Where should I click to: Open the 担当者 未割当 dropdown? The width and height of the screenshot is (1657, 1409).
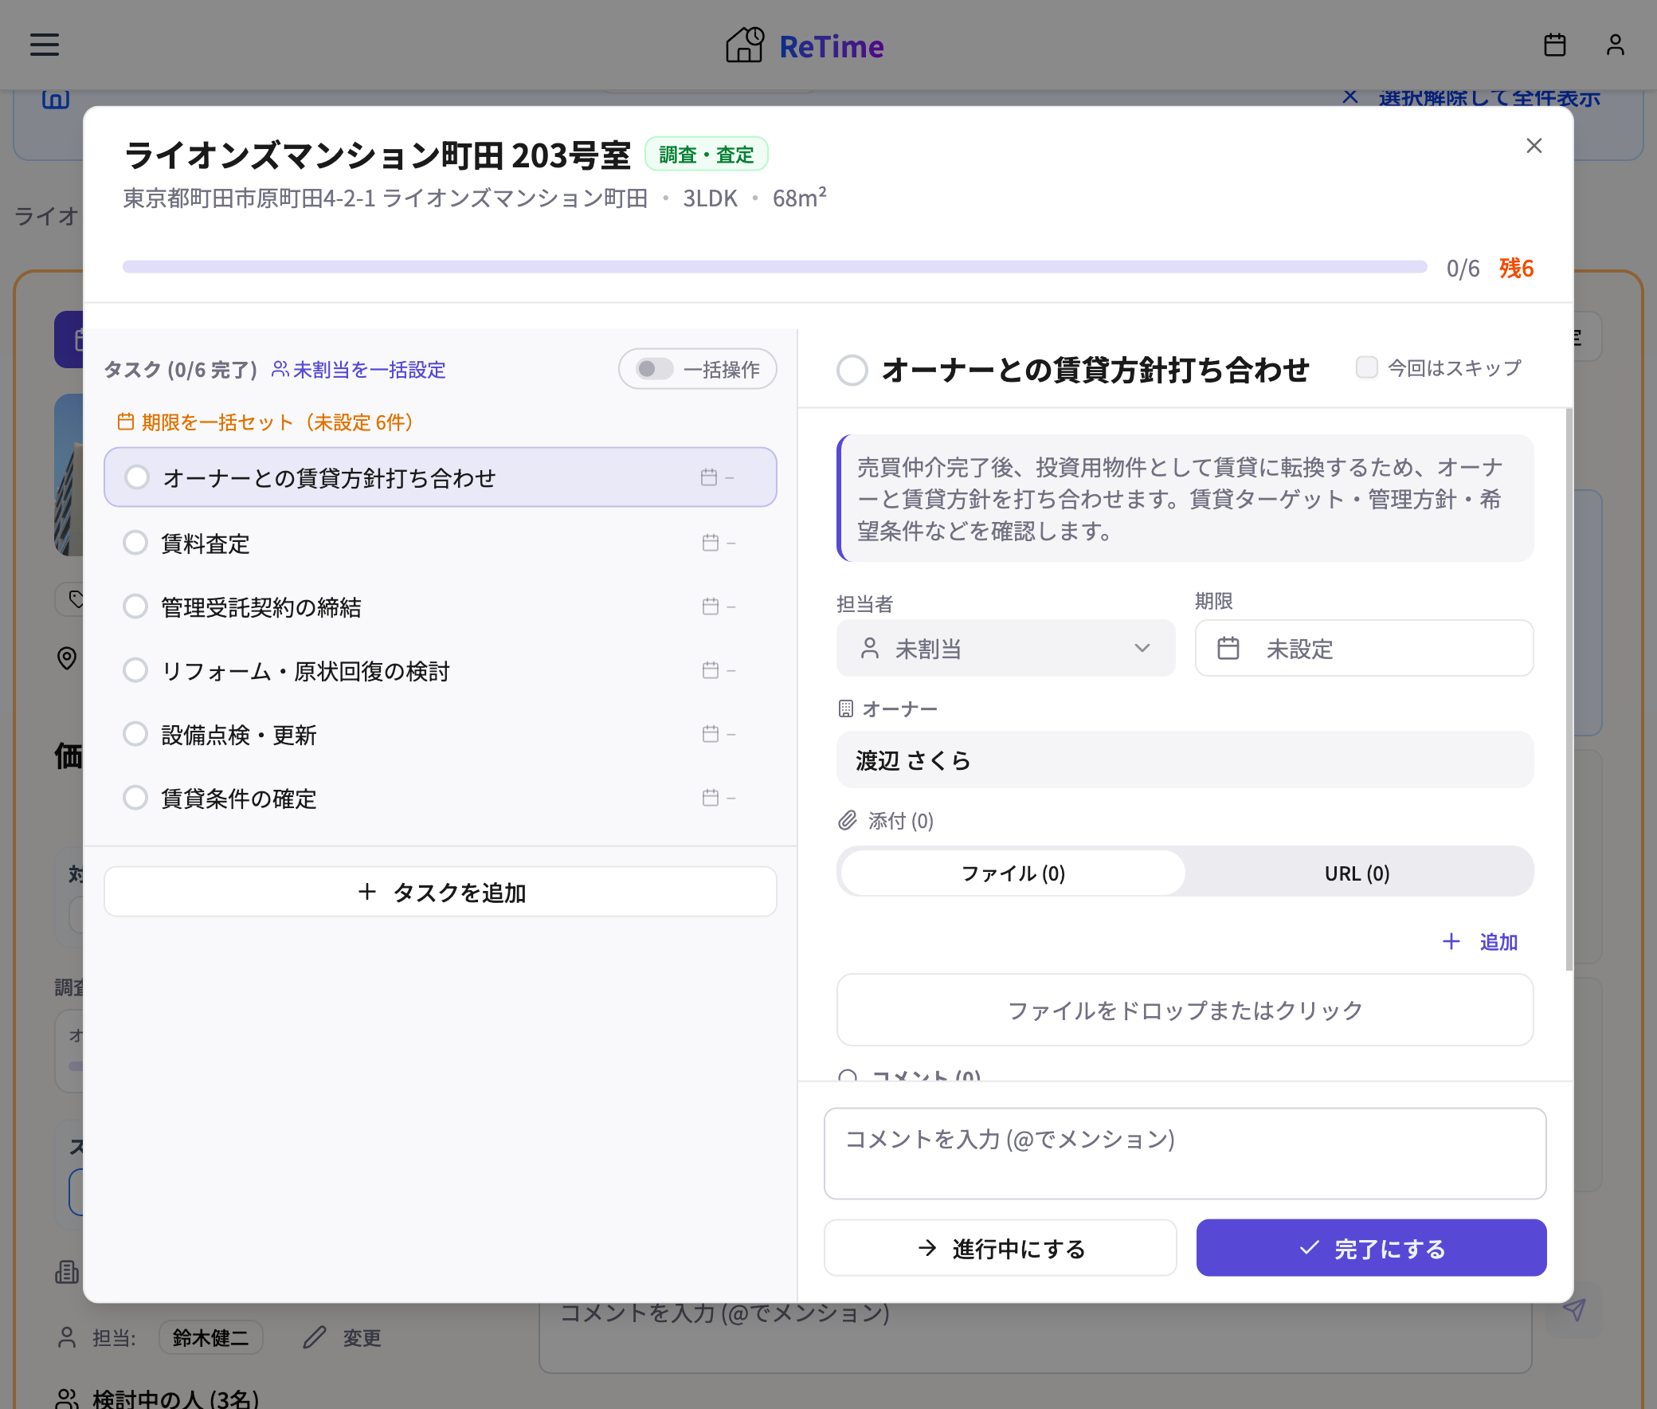coord(1005,649)
